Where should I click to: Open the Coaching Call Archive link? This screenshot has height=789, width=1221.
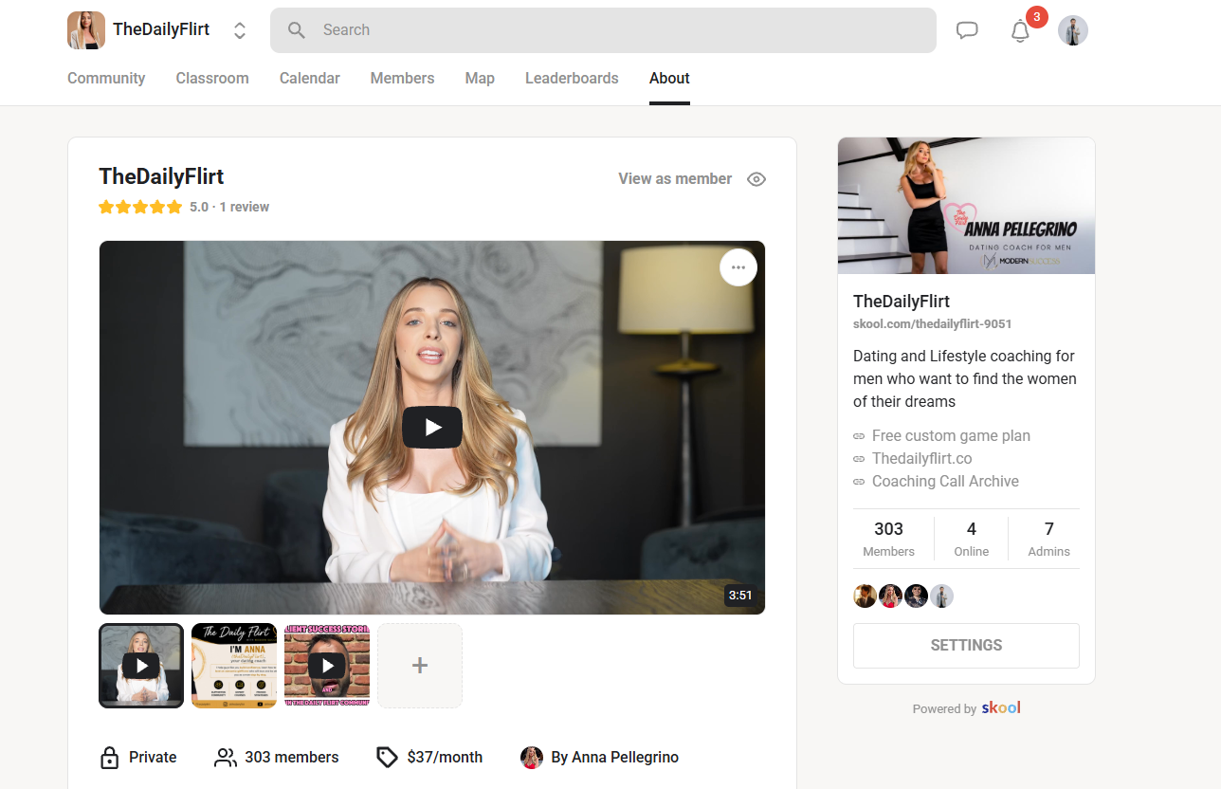point(945,482)
